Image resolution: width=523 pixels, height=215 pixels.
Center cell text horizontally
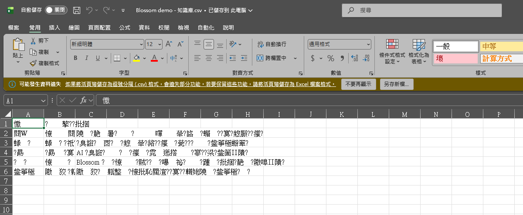click(209, 58)
